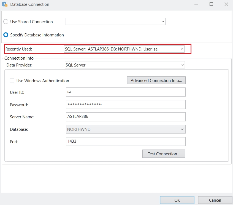Click the Server Name text box
233x205 pixels.
[126, 117]
